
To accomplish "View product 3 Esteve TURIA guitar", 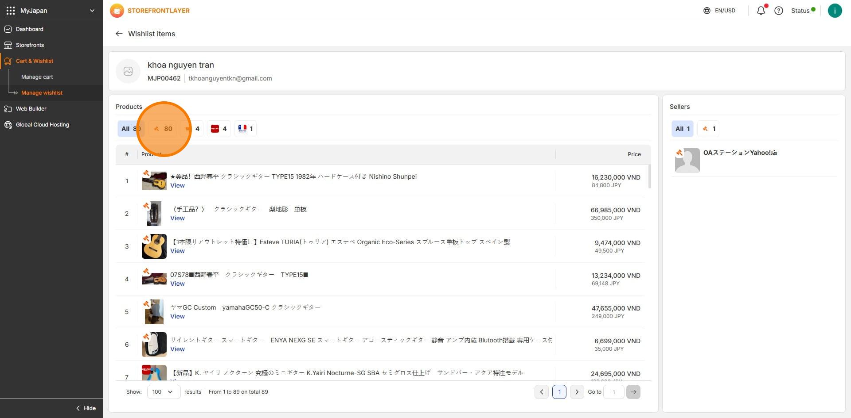I will point(177,251).
